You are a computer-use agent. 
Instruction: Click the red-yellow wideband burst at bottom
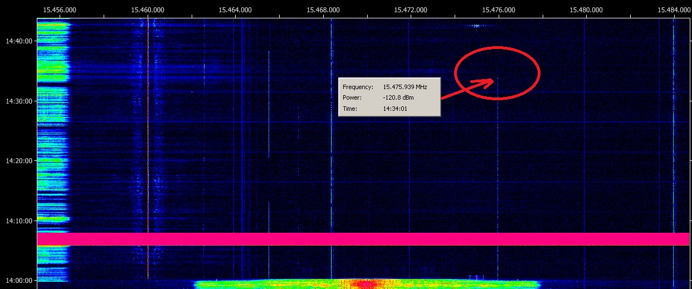[367, 284]
